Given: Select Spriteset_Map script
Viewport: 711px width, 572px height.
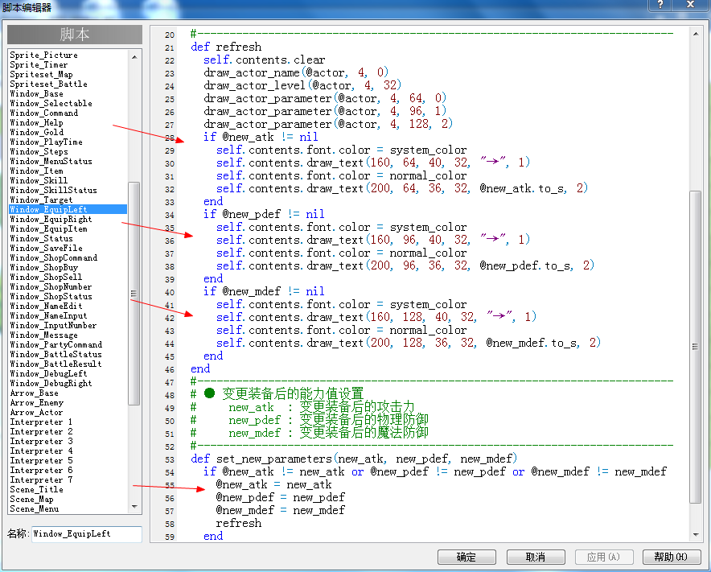Looking at the screenshot, I should click(41, 74).
